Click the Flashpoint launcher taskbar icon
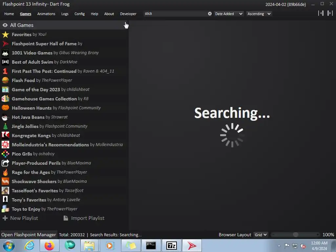Screen dimensions: 336x252 (192, 245)
